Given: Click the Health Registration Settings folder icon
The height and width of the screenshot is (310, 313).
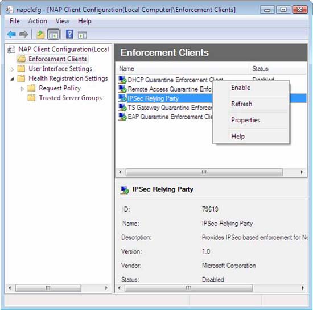Looking at the screenshot, I should click(x=21, y=78).
